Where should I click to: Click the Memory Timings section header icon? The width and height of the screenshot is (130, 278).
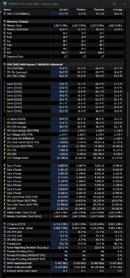click(5, 22)
